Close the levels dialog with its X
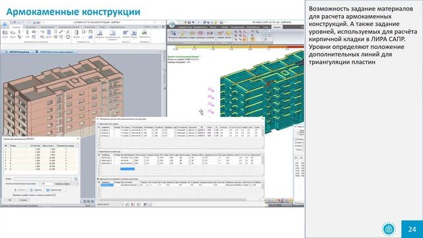423x238 pixels. pyautogui.click(x=78, y=139)
